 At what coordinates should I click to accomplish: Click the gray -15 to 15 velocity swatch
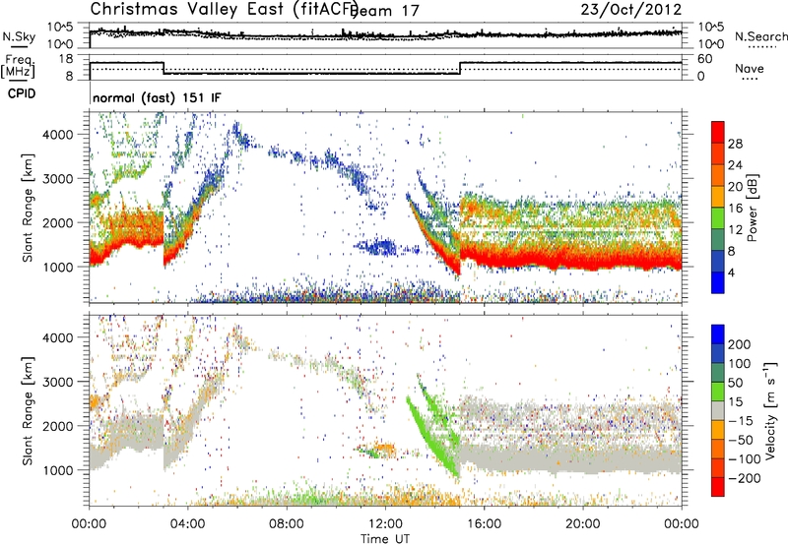coord(718,410)
